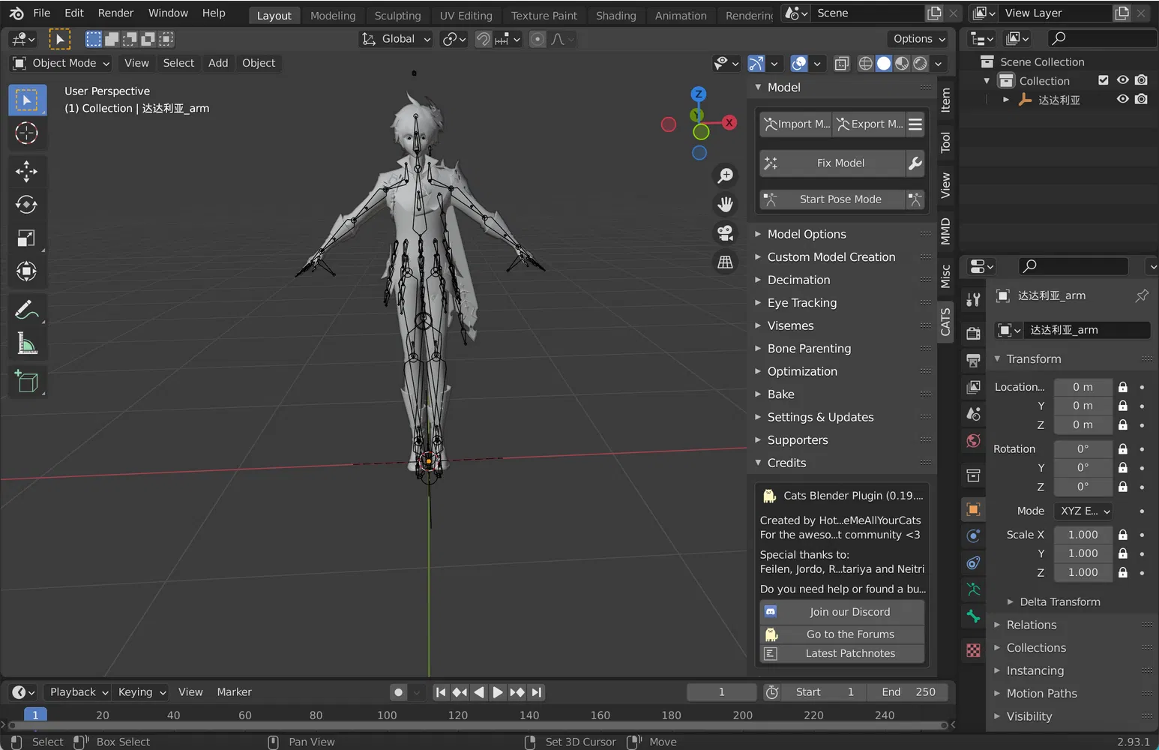Switch to orthographic grid view button
The height and width of the screenshot is (750, 1159).
[x=725, y=262]
